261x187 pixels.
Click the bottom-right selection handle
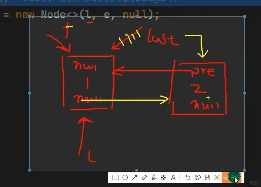244,170
